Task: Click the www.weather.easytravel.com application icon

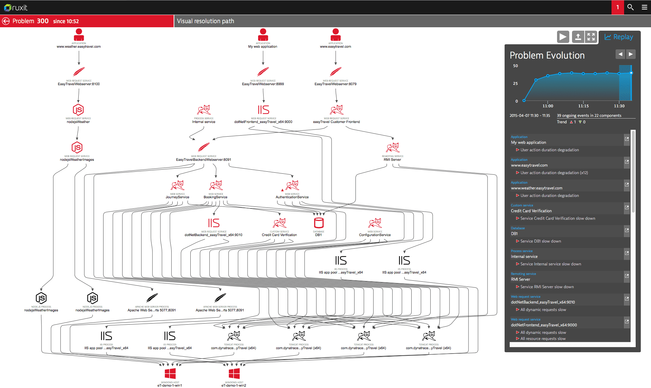Action: (79, 35)
